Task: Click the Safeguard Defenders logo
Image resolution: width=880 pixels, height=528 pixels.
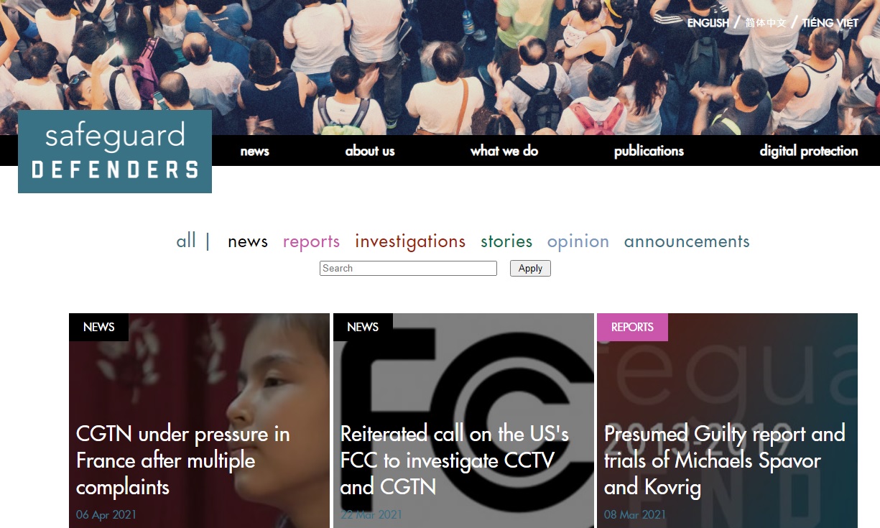Action: (x=115, y=152)
